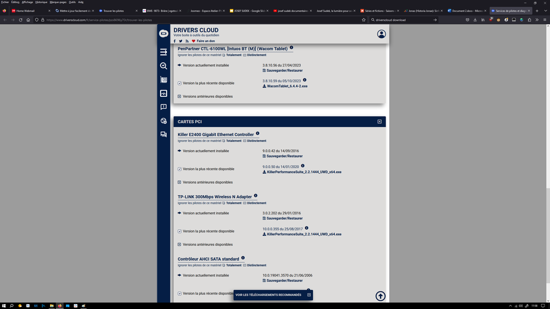550x309 pixels.
Task: Expand previous versions for TP-LINK Wireless adapter
Action: pyautogui.click(x=180, y=245)
